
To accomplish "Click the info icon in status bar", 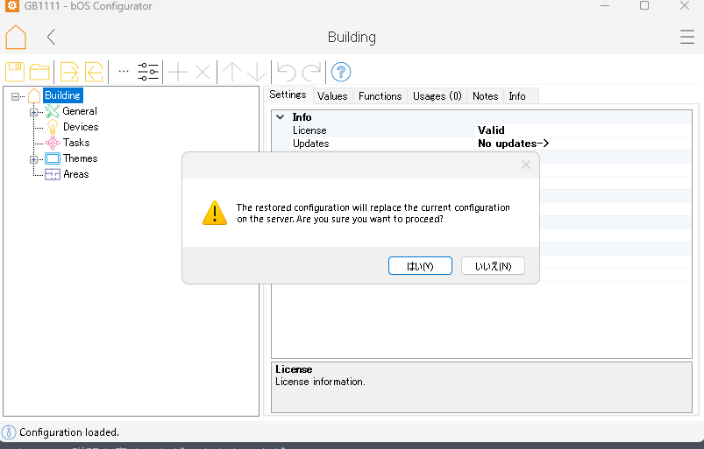I will click(9, 432).
